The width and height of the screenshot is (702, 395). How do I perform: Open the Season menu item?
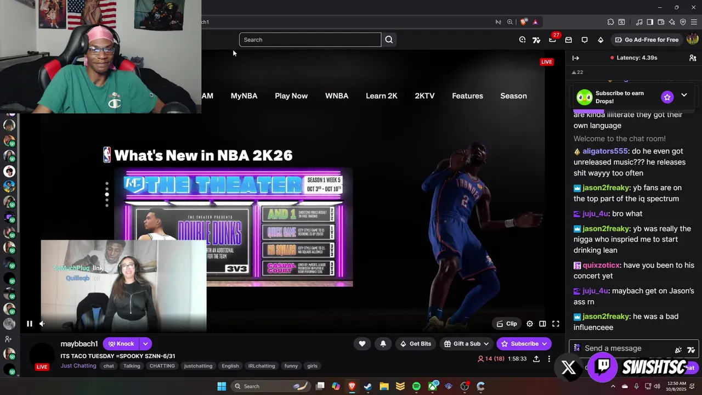pyautogui.click(x=513, y=95)
